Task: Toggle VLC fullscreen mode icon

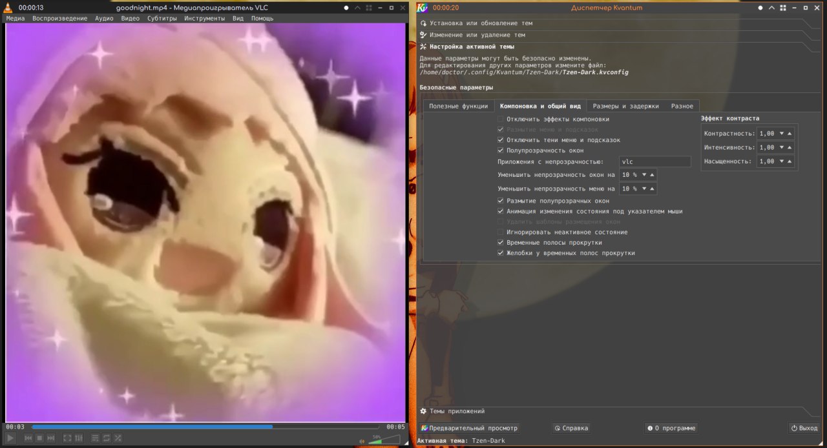Action: [67, 438]
